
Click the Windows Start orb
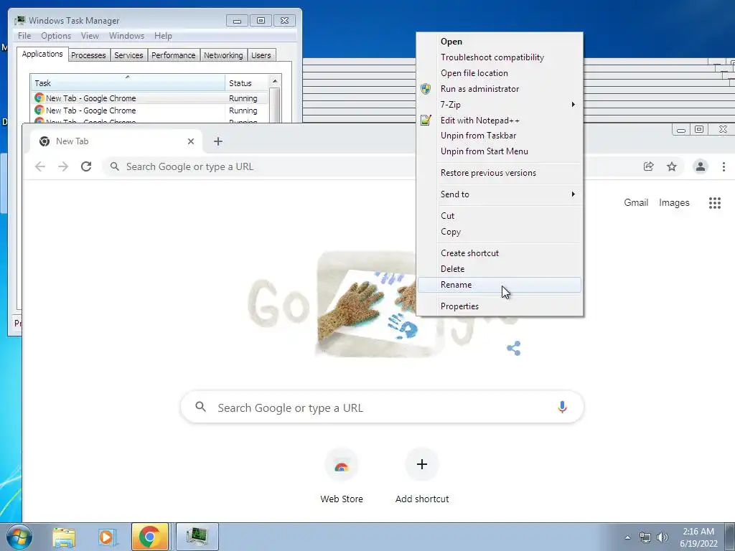19,537
